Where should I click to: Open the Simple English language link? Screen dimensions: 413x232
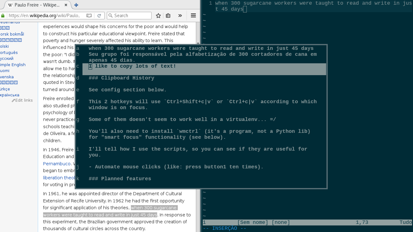pos(13,65)
